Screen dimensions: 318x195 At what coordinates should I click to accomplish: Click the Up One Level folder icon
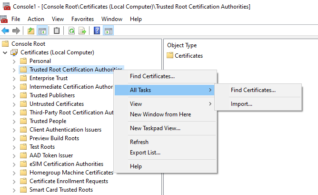[31, 31]
